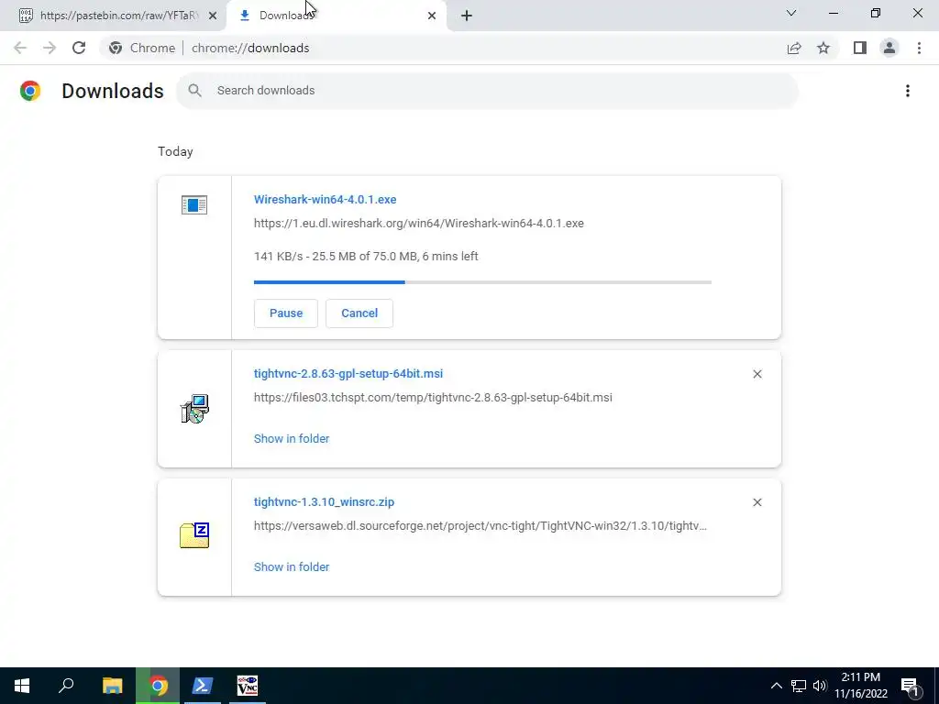Click the files03.tchspt.com URL text
This screenshot has width=939, height=704.
tap(433, 398)
